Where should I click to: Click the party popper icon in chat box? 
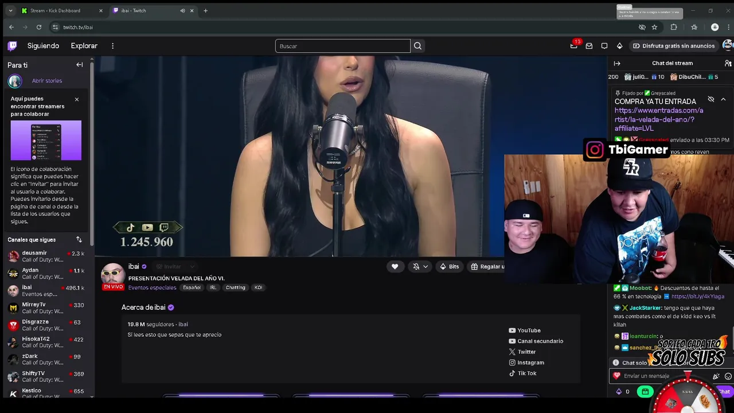(x=716, y=376)
